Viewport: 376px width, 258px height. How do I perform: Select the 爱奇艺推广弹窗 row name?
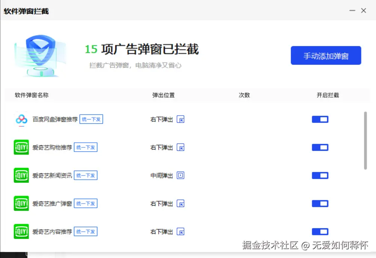click(52, 204)
